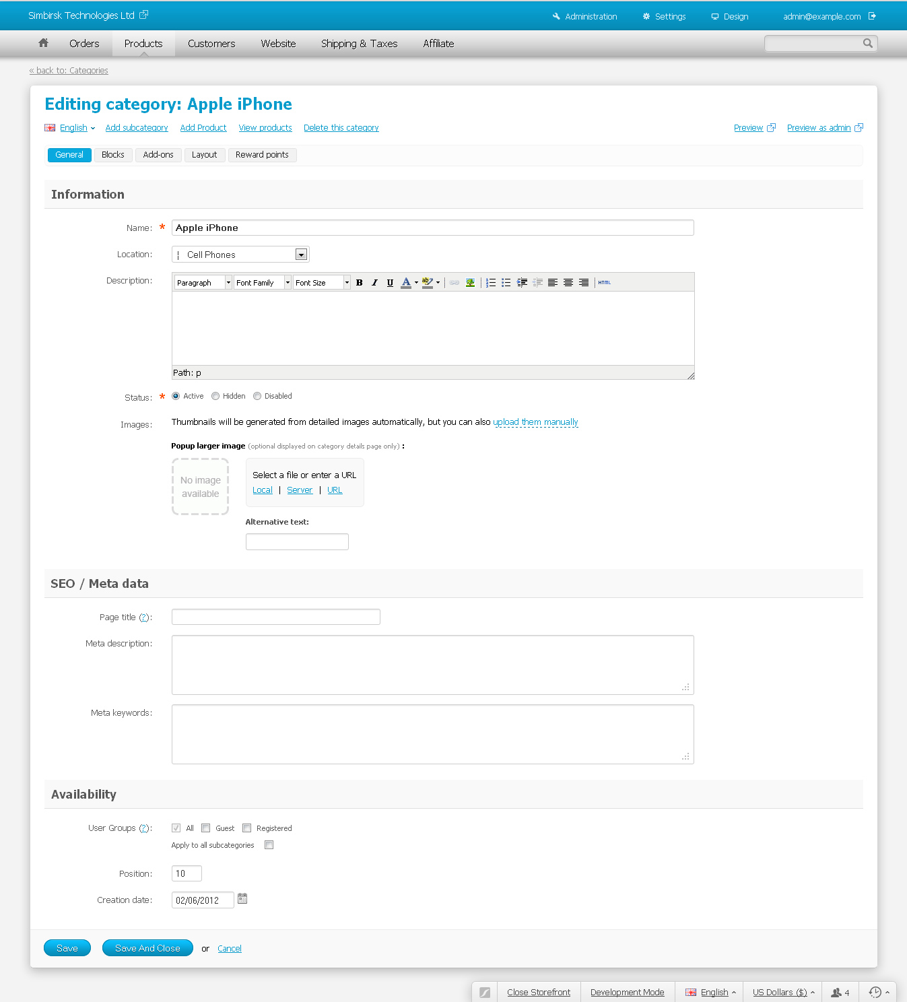Open the history clock menu in bottom bar

click(879, 992)
